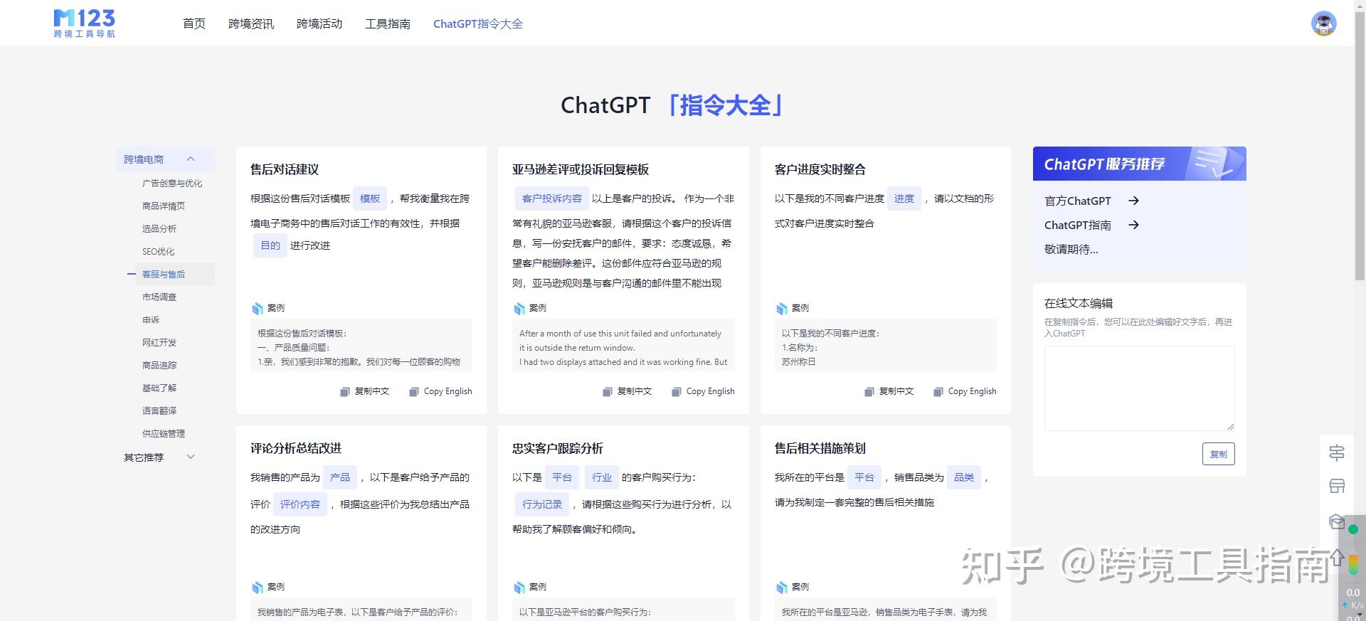Select 网红开发 in sidebar
The height and width of the screenshot is (621, 1366).
tap(159, 342)
